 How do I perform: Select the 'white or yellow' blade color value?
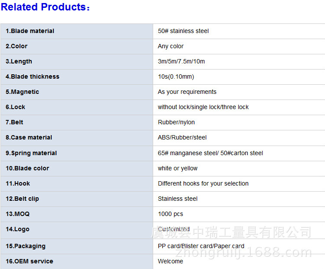pyautogui.click(x=177, y=168)
